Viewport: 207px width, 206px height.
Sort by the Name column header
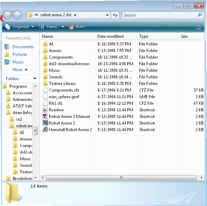[x=67, y=36]
